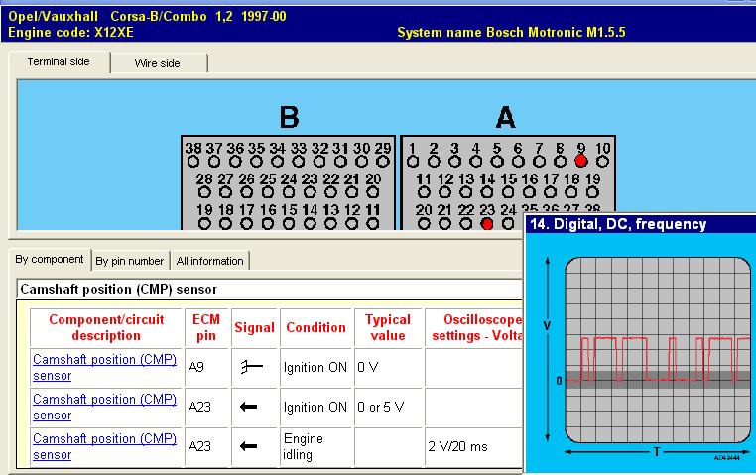This screenshot has width=756, height=475.
Task: Click the Typical value column header
Action: coord(388,327)
